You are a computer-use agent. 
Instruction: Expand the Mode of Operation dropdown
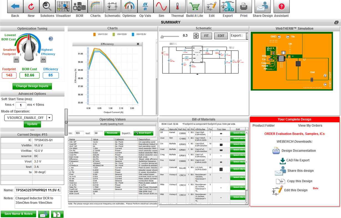click(x=49, y=118)
